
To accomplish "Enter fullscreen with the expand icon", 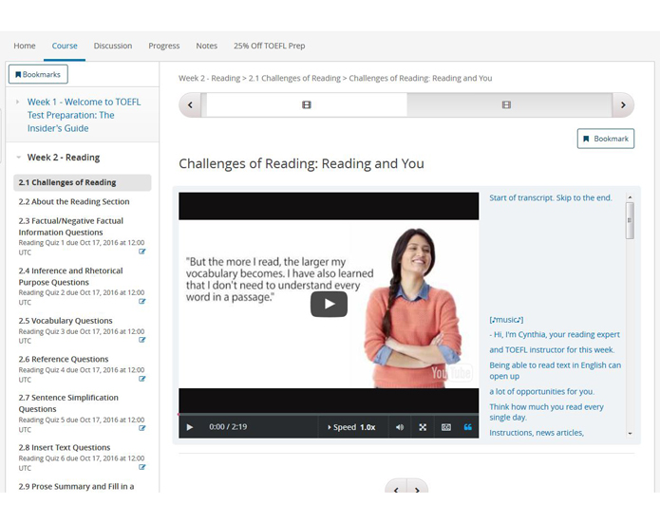I will pos(423,427).
